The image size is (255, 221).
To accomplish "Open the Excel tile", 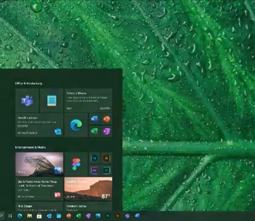I will point(94,131).
